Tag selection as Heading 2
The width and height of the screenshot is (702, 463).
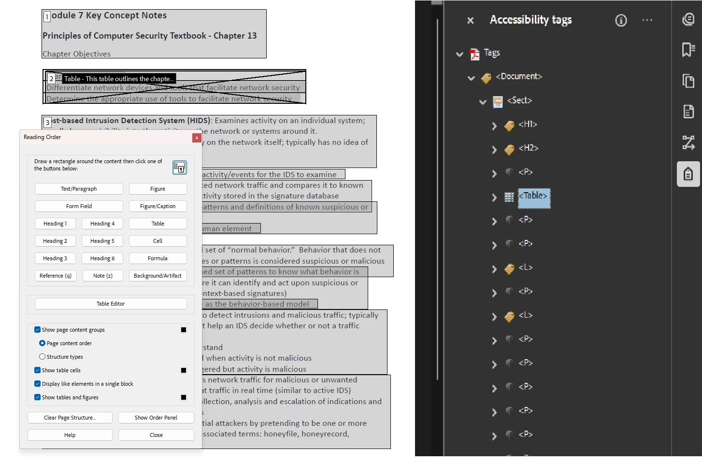click(55, 241)
